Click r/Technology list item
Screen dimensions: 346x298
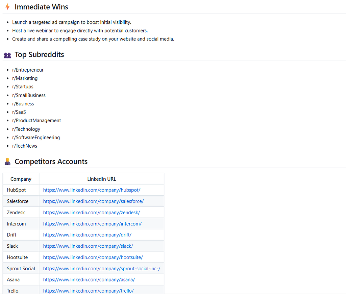coord(26,129)
